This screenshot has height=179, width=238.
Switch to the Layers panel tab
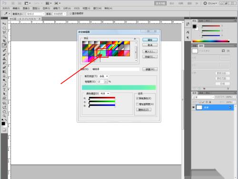coord(194,93)
